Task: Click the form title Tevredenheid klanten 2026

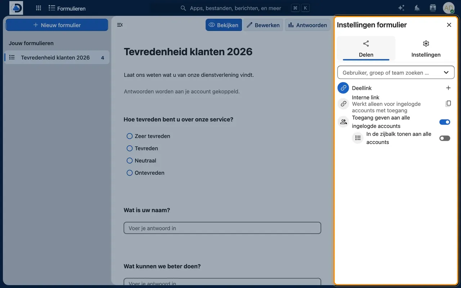Action: 188,52
